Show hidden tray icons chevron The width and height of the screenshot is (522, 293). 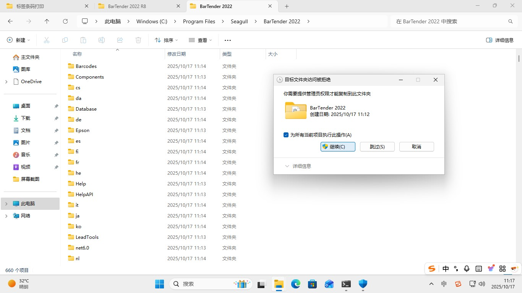(431, 284)
